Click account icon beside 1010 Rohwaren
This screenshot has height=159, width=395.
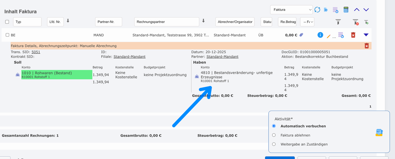17,75
